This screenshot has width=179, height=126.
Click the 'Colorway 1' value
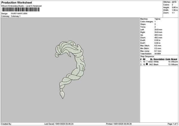coord(16,16)
